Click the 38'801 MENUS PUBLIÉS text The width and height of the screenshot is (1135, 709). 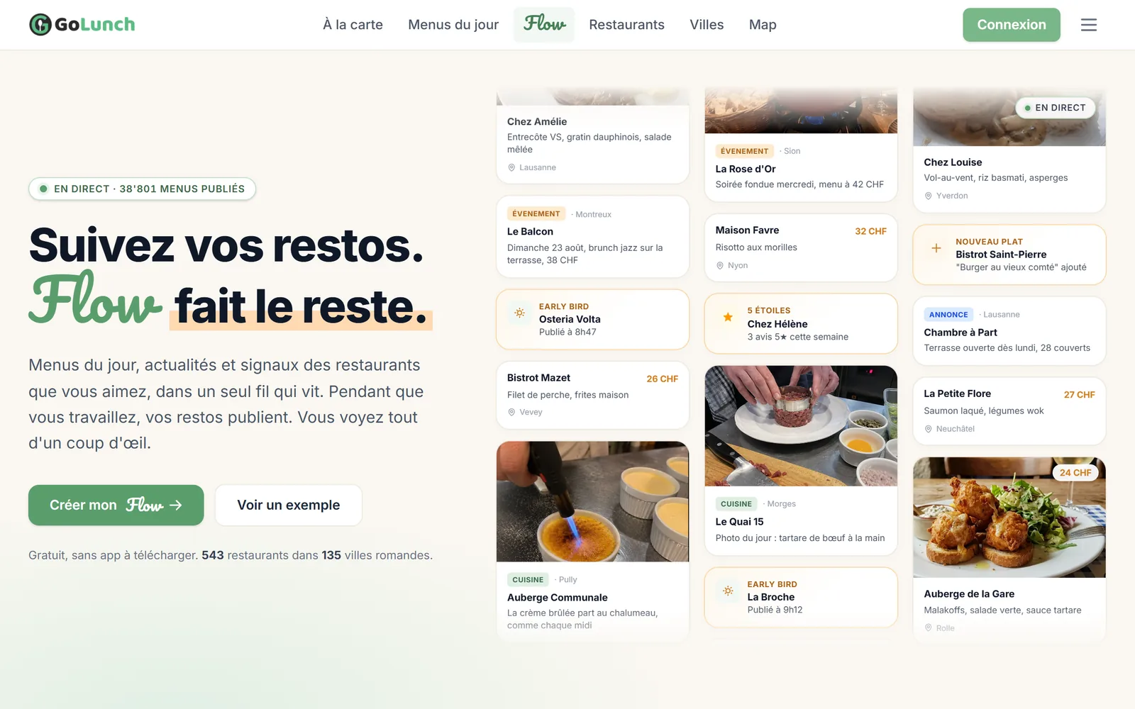(x=182, y=189)
